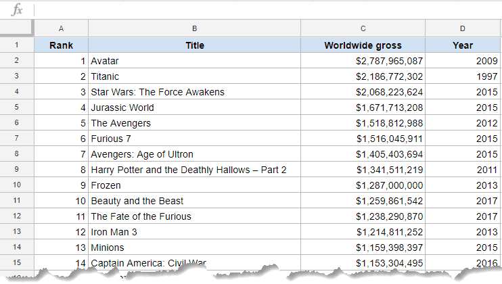Image resolution: width=502 pixels, height=284 pixels.
Task: Select the Iron Man 3 cell
Action: pyautogui.click(x=194, y=232)
